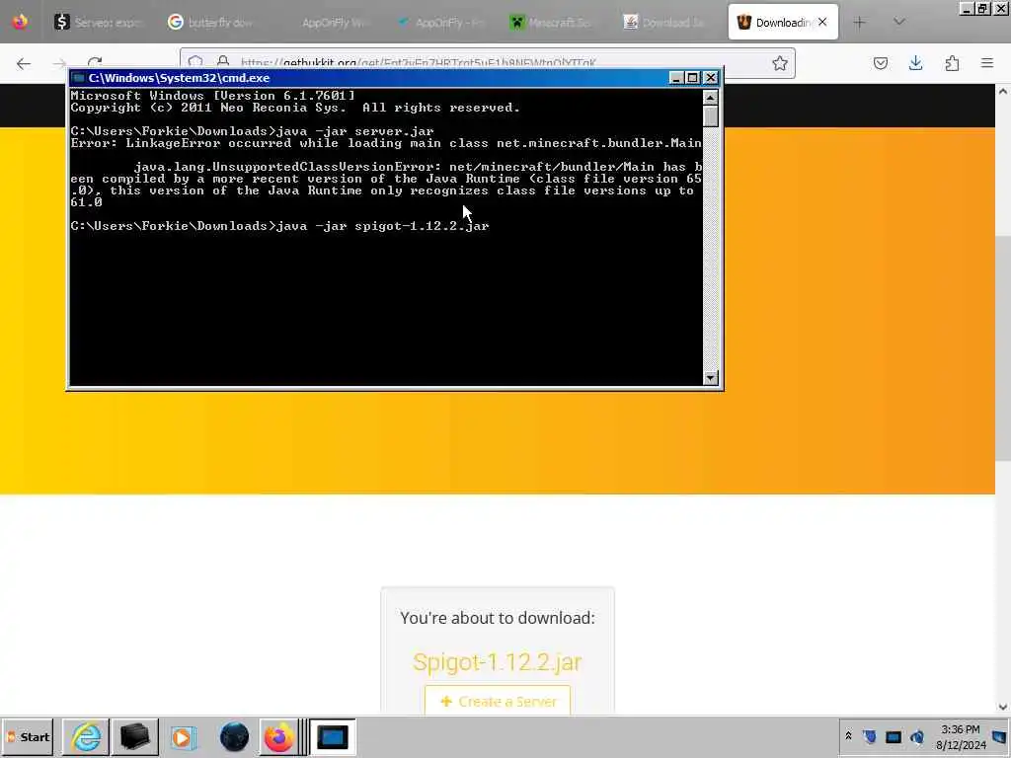1011x758 pixels.
Task: Switch to the Minecraft tab
Action: pos(553,23)
